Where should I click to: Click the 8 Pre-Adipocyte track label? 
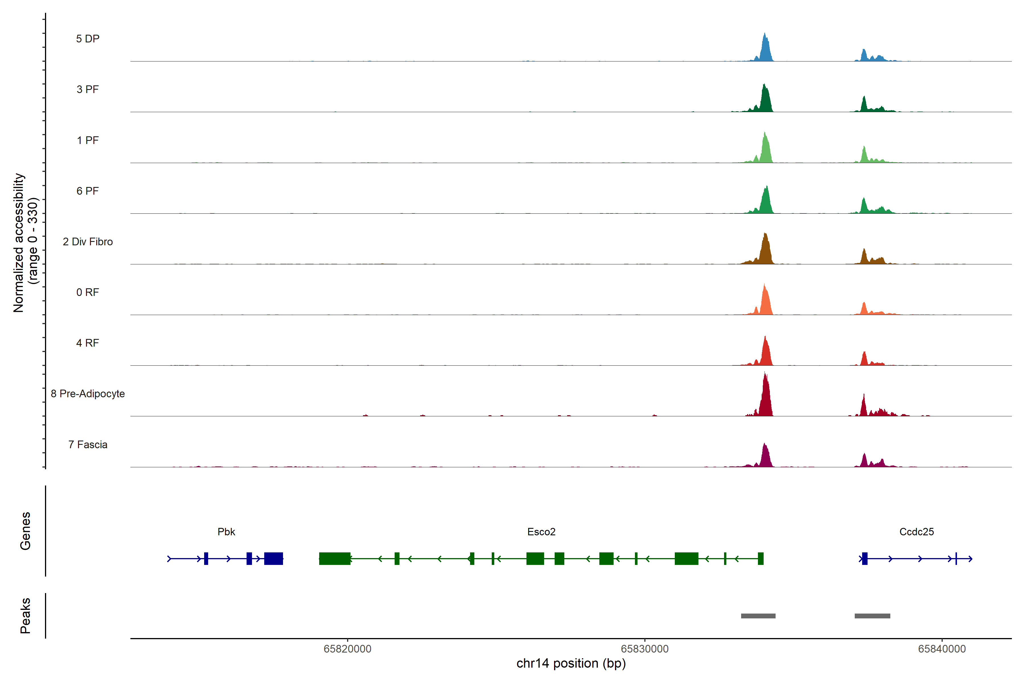click(88, 394)
